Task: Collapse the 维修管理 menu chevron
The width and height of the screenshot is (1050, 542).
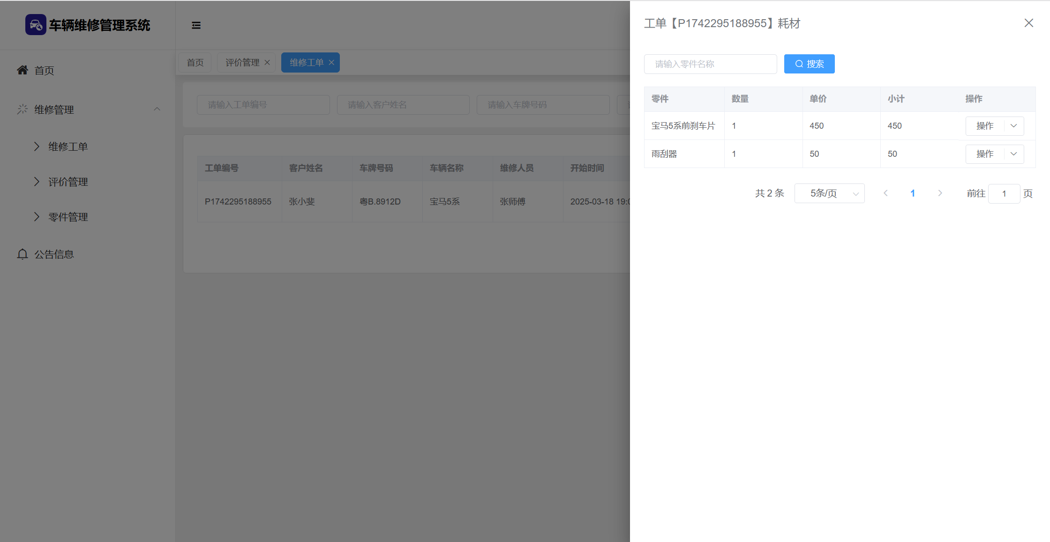Action: (x=157, y=109)
